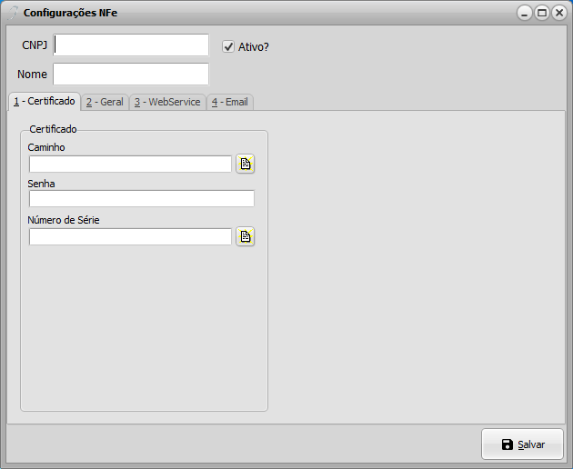Switch to the 1 - Certificado tab
573x469 pixels.
click(x=45, y=101)
